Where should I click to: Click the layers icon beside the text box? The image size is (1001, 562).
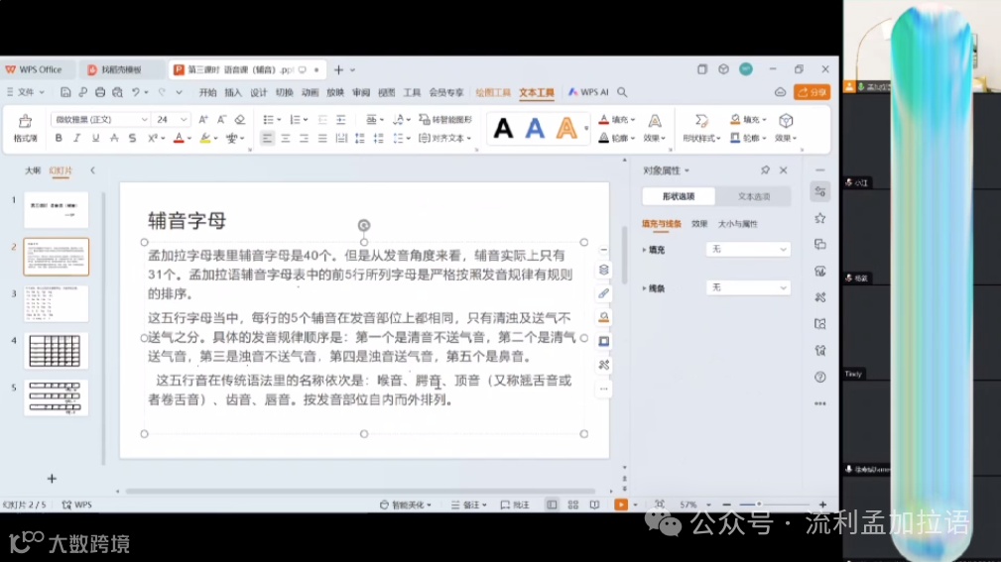click(603, 270)
